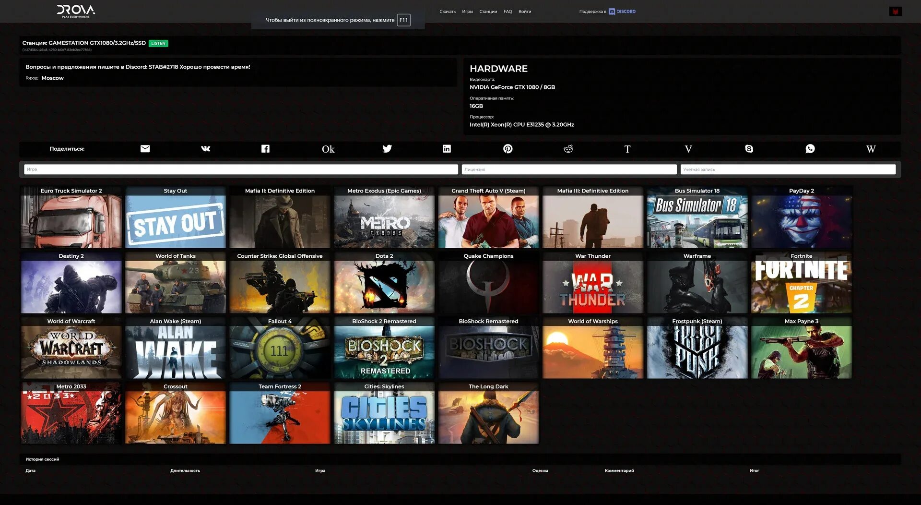This screenshot has width=921, height=505.
Task: Select The Long Dark game tile
Action: pyautogui.click(x=488, y=413)
